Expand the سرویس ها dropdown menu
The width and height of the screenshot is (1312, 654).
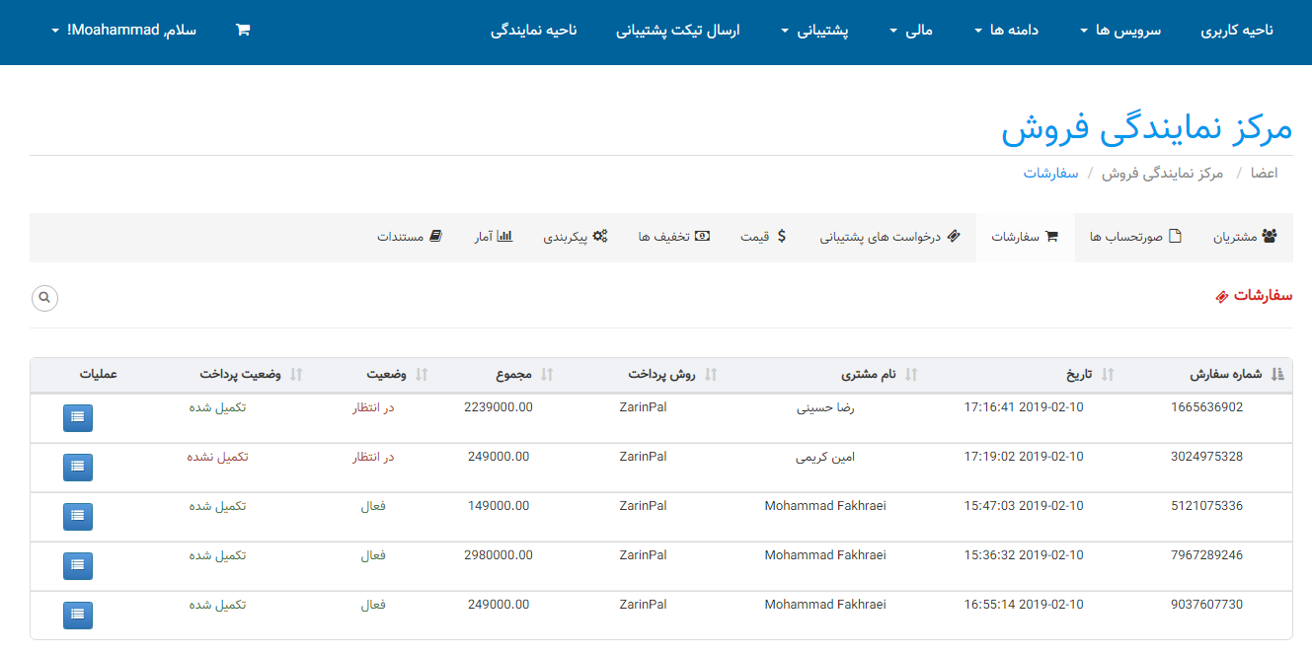point(1119,31)
